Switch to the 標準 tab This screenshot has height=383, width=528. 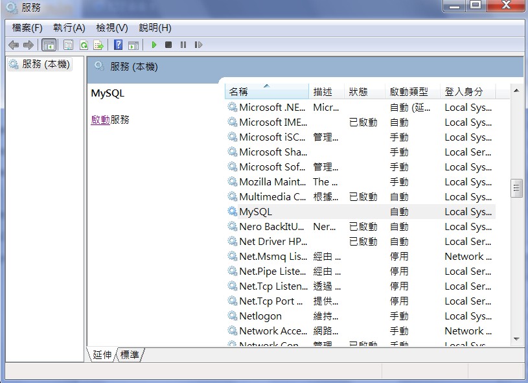point(130,354)
